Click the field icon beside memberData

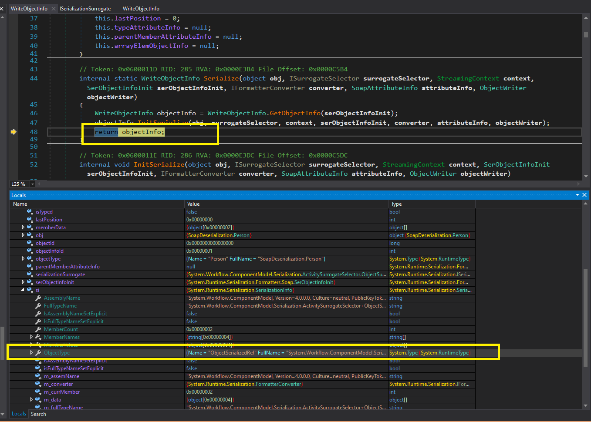[30, 228]
